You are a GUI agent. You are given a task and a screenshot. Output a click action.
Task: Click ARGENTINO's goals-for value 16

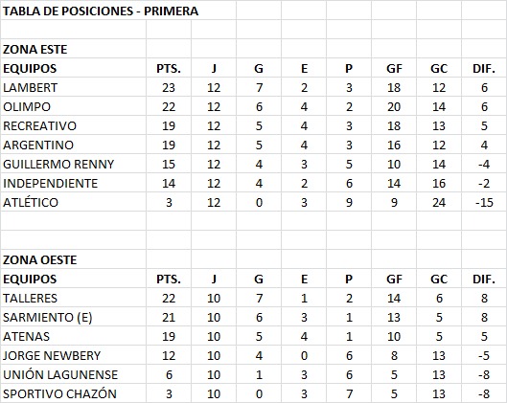click(x=394, y=145)
